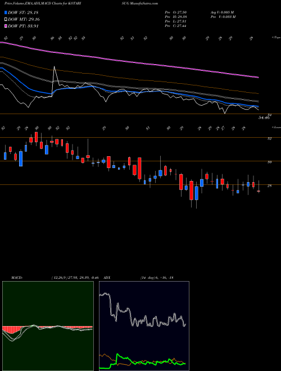The height and width of the screenshot is (371, 281).
Task: Click the 'ADX' panel heading
Action: click(x=107, y=278)
